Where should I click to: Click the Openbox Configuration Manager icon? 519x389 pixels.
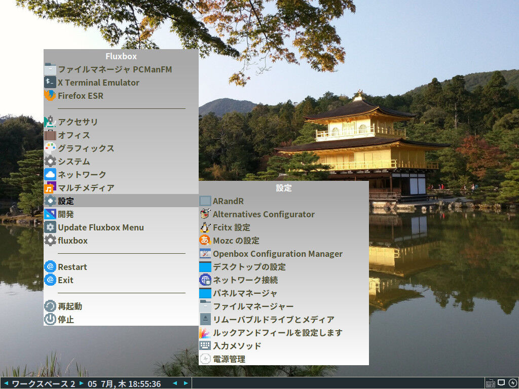205,254
